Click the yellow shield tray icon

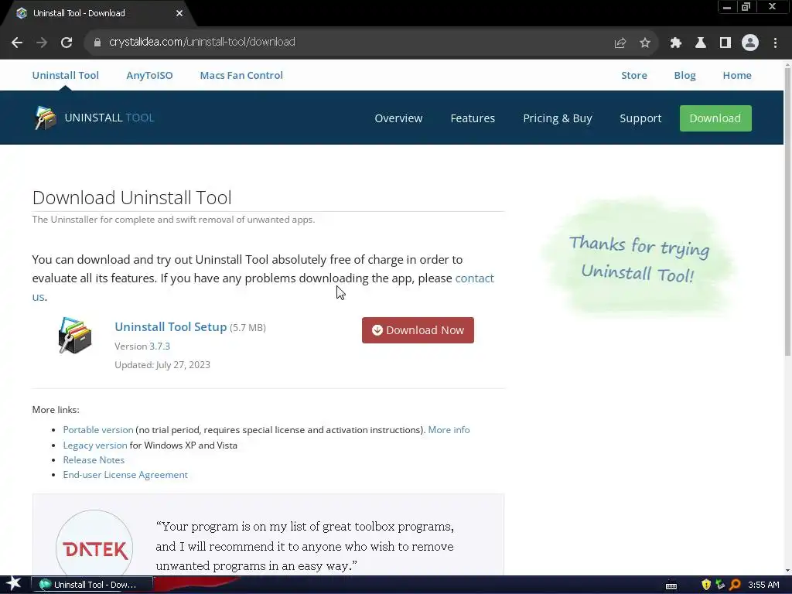[x=706, y=585]
